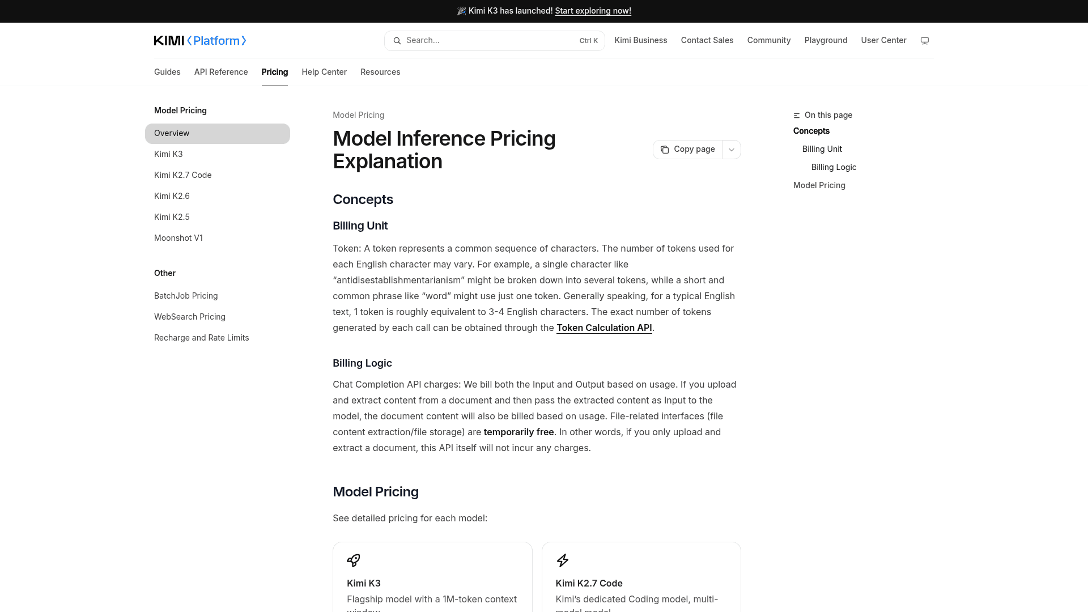
Task: Open the Kimi K3 card title
Action: [x=364, y=583]
